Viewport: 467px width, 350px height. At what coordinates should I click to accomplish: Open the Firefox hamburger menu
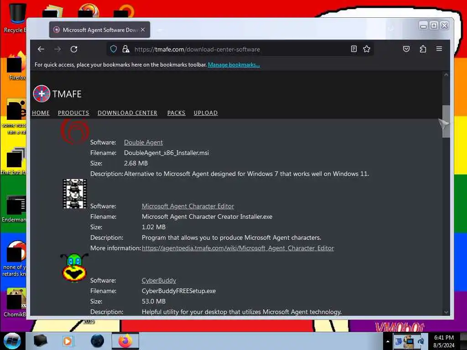(439, 49)
